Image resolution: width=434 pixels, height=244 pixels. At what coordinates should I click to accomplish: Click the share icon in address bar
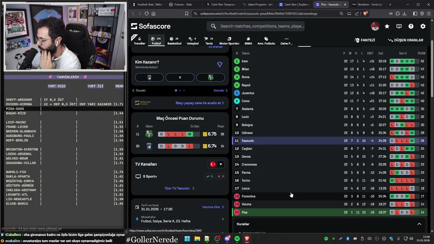click(x=357, y=14)
